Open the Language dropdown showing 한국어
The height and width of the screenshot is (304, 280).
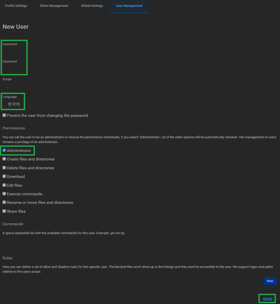tap(139, 104)
